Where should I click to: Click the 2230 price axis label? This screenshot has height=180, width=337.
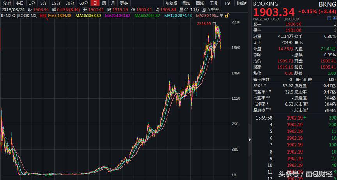[x=236, y=22]
